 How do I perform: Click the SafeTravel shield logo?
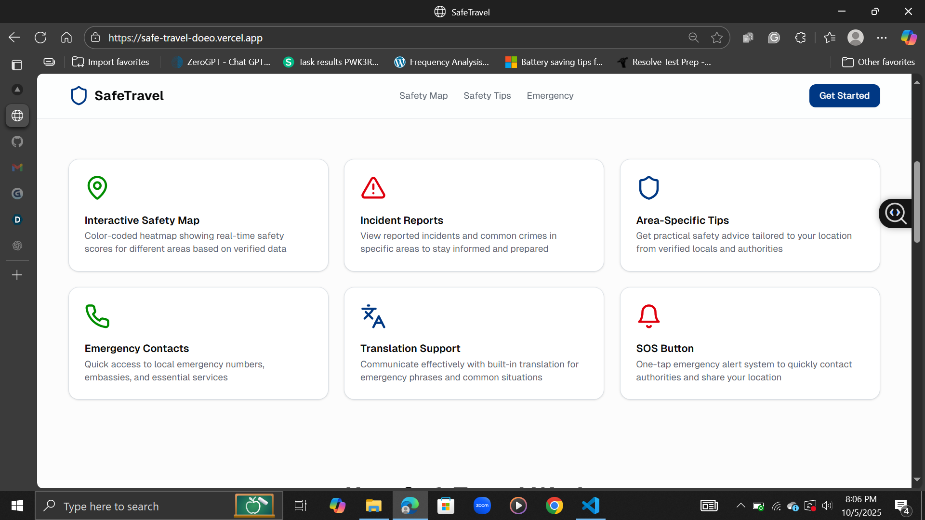pyautogui.click(x=79, y=96)
